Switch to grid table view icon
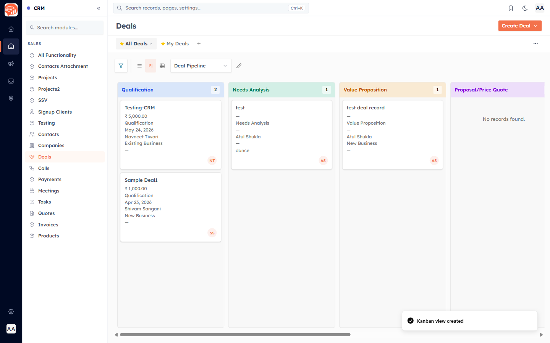This screenshot has height=343, width=550. (x=162, y=66)
